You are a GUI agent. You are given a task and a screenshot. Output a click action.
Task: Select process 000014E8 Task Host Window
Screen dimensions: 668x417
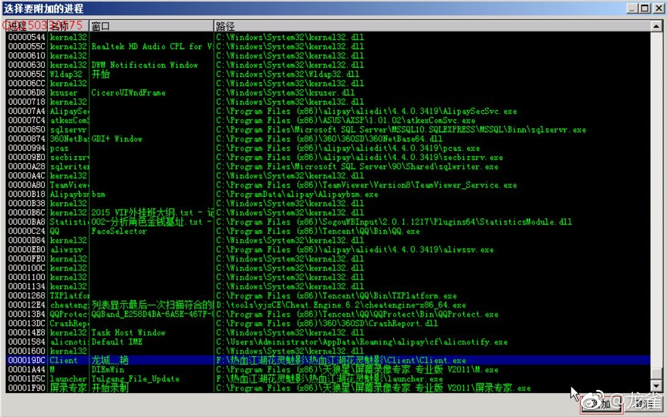pos(328,332)
